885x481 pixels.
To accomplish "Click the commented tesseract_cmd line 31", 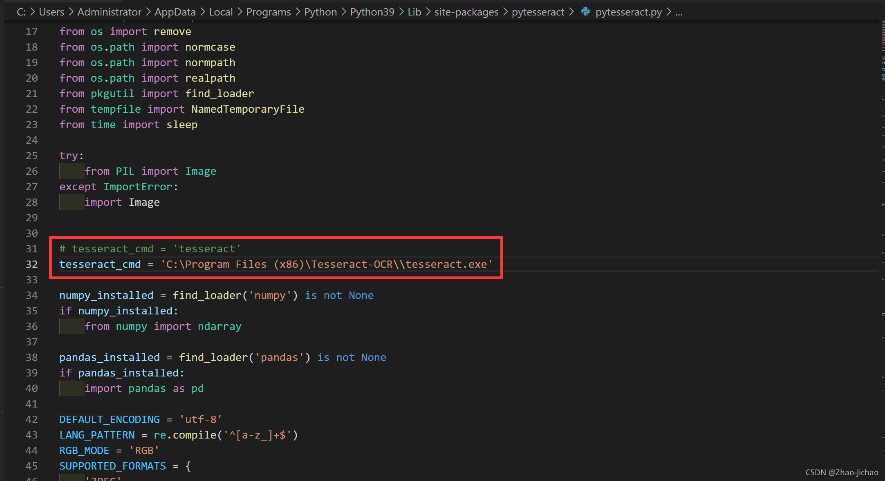I will pyautogui.click(x=150, y=249).
